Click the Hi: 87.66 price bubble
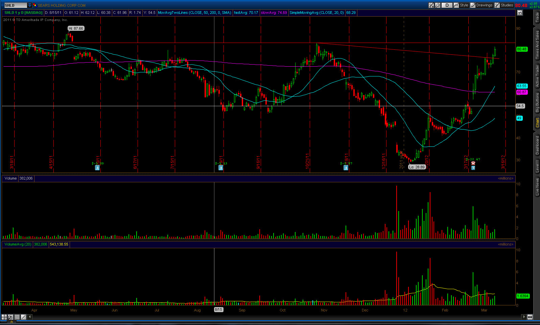540x325 pixels. pyautogui.click(x=76, y=28)
